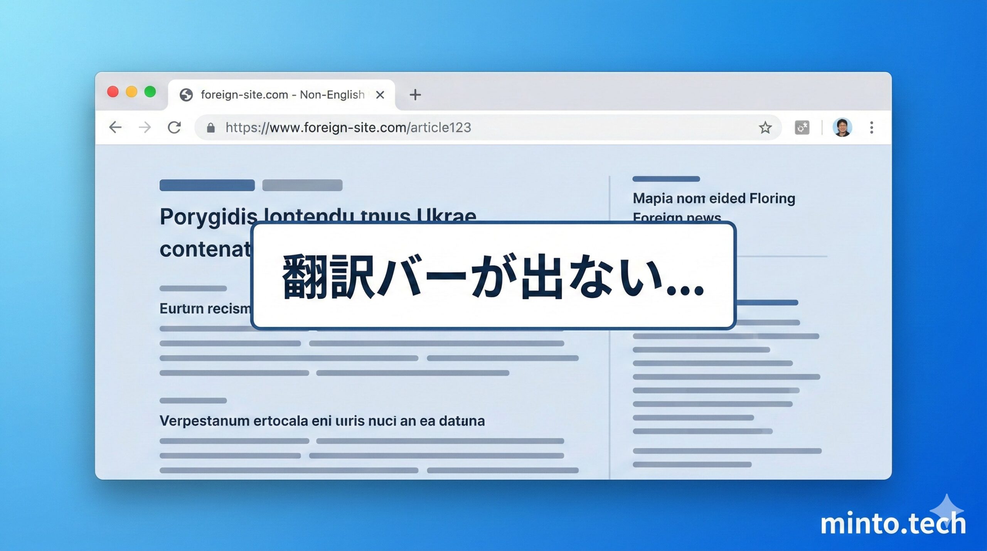The width and height of the screenshot is (987, 551).
Task: Click the lock icon in the address bar
Action: [x=211, y=127]
